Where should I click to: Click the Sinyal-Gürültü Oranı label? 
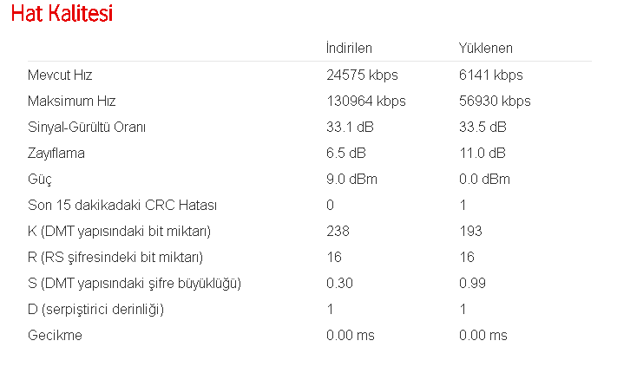coord(87,127)
